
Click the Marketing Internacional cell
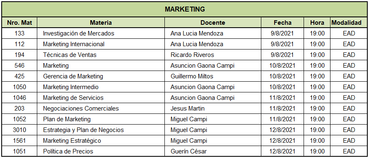101,44
